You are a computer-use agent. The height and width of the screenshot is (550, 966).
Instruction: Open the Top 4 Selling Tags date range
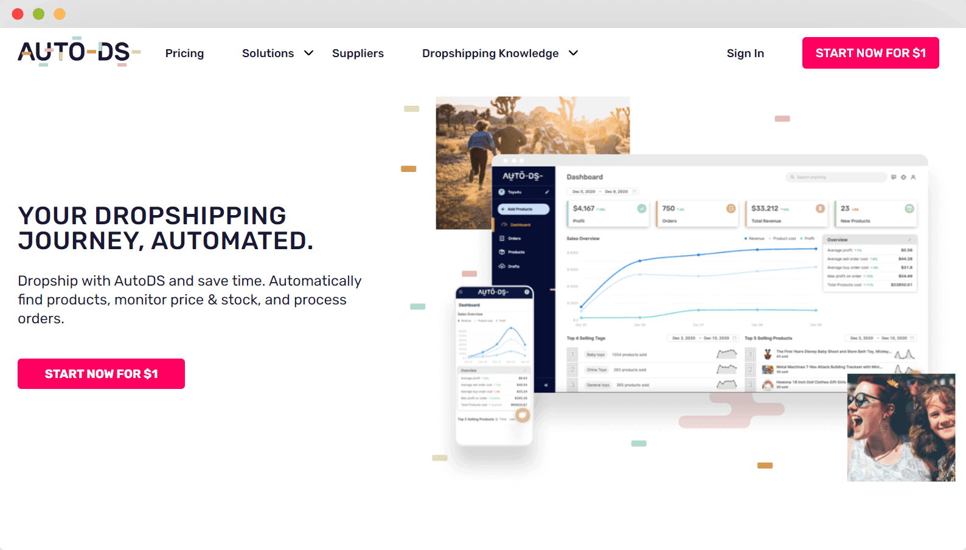tap(704, 338)
